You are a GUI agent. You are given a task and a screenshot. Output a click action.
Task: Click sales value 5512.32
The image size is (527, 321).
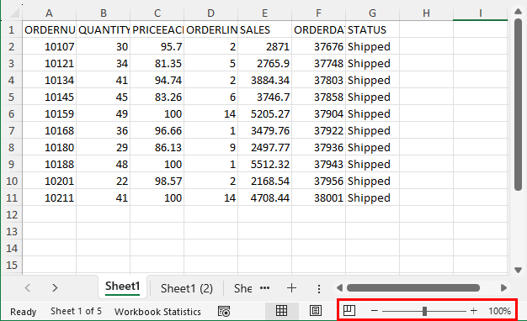point(264,164)
